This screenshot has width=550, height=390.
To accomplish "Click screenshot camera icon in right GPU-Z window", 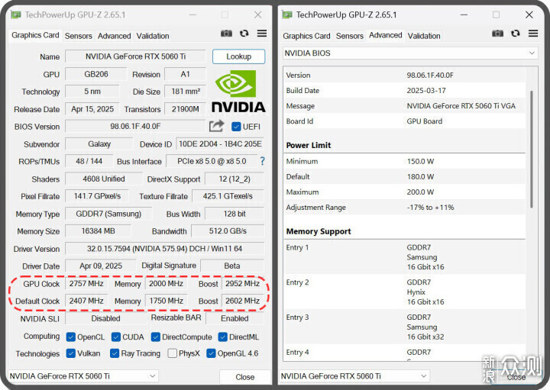I will (x=497, y=34).
